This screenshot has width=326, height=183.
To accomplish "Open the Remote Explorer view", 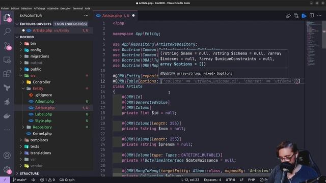I will pyautogui.click(x=7, y=60).
